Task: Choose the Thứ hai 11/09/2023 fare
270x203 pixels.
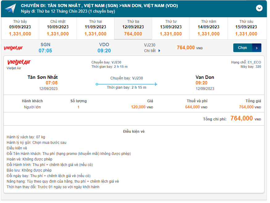Action: coord(95,28)
